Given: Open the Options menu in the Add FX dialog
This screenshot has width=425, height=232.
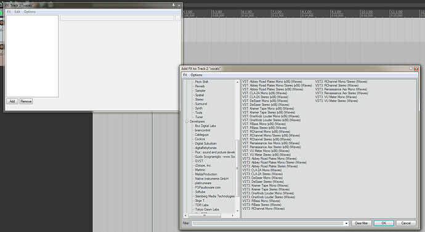Looking at the screenshot, I should pyautogui.click(x=196, y=75).
